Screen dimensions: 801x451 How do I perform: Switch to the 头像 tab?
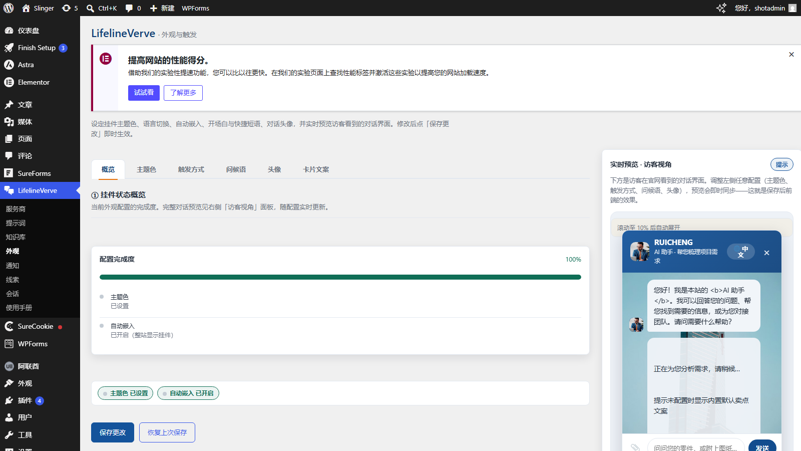pos(274,169)
